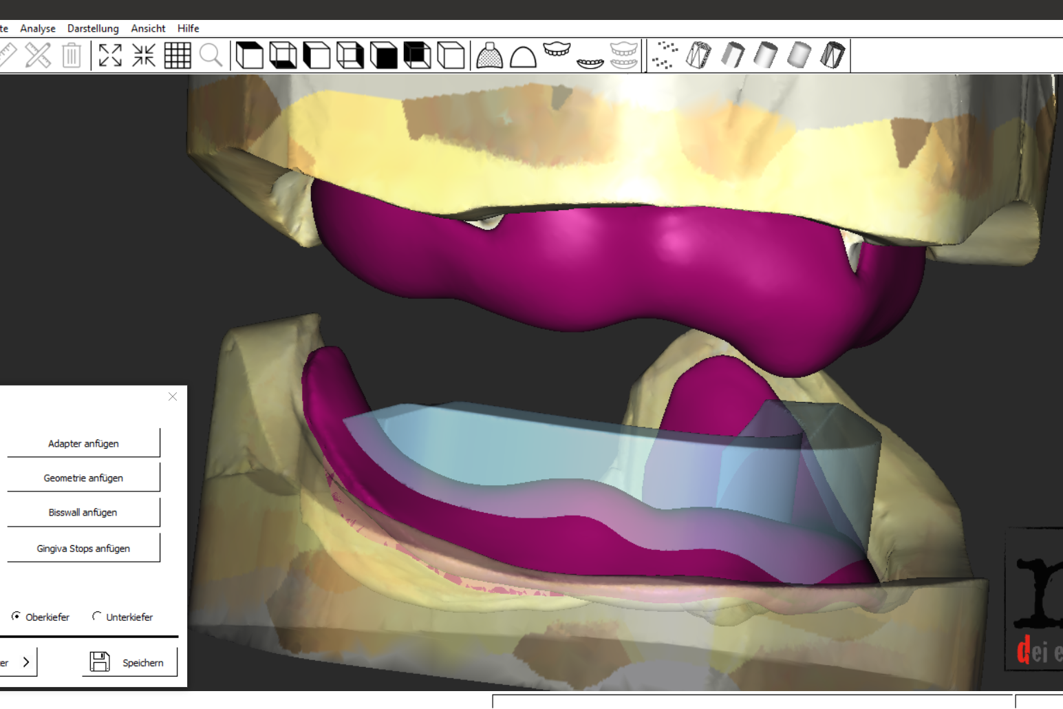Click the Adapter anfügen button
This screenshot has height=709, width=1063.
[83, 443]
